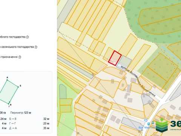
Task: Select the Д → А side length row
Action: pyautogui.click(x=29, y=128)
